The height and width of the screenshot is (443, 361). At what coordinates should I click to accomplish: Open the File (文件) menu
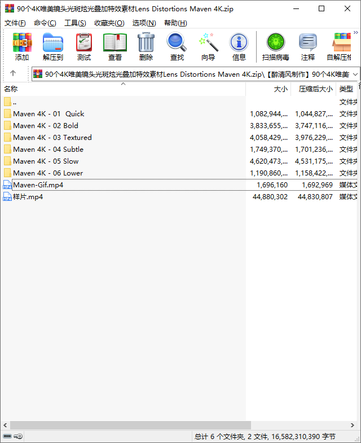pos(15,23)
